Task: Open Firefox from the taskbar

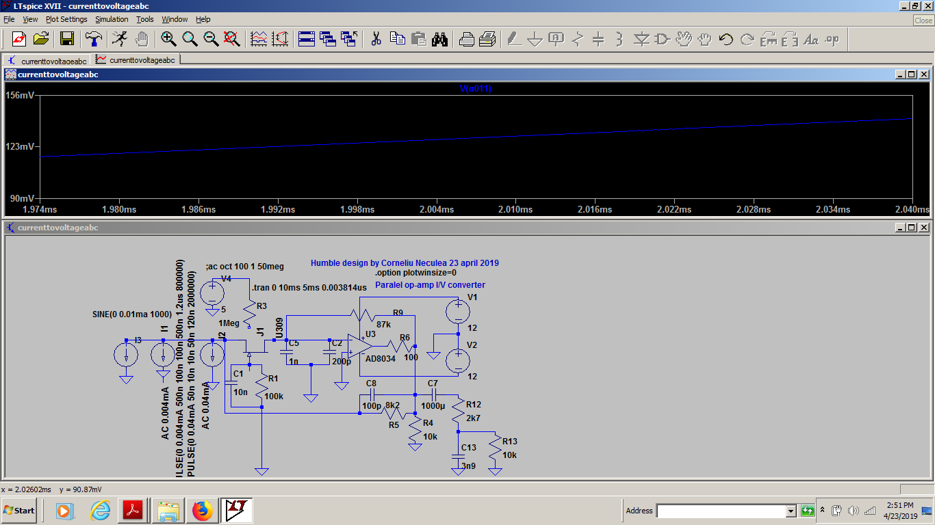Action: pyautogui.click(x=203, y=510)
